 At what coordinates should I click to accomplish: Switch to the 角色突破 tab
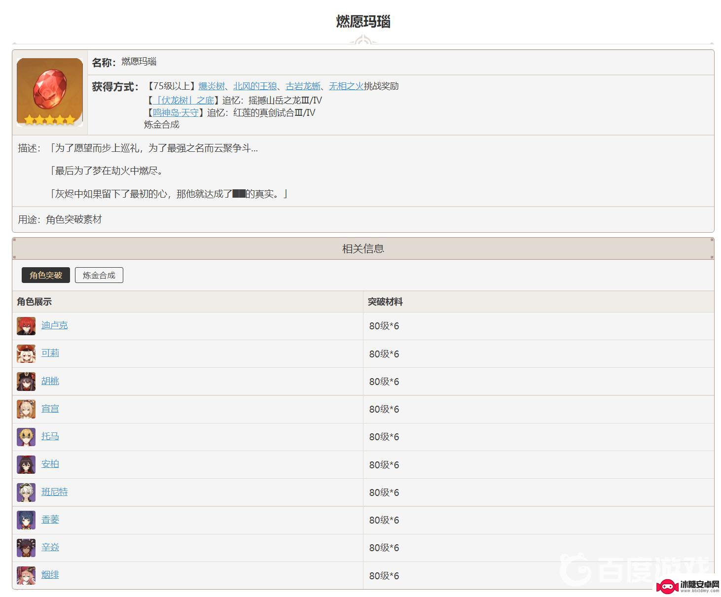46,275
